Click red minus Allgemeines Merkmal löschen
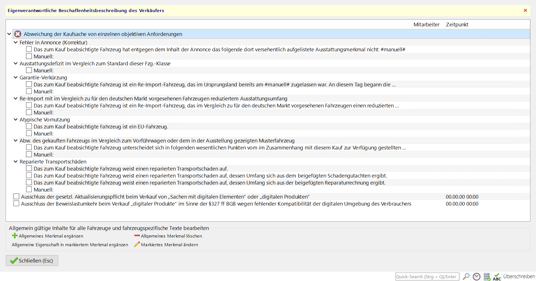Viewport: 536px width, 281px height. coord(137,236)
